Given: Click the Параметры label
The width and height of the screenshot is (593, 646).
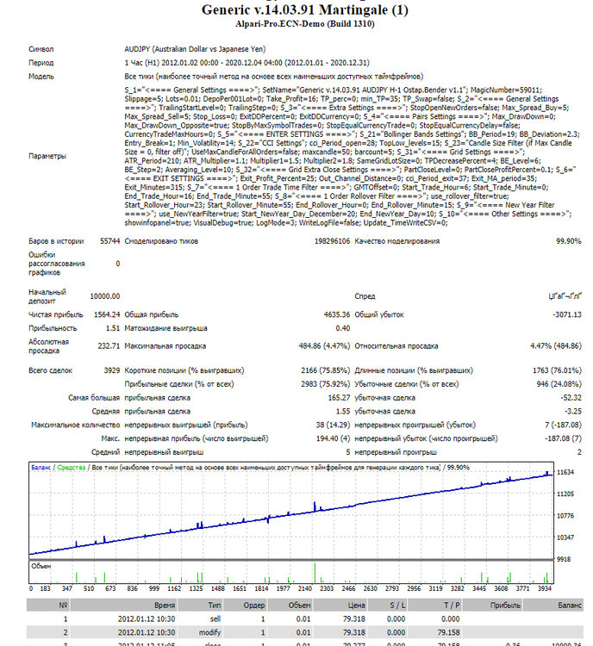Looking at the screenshot, I should pos(47,156).
